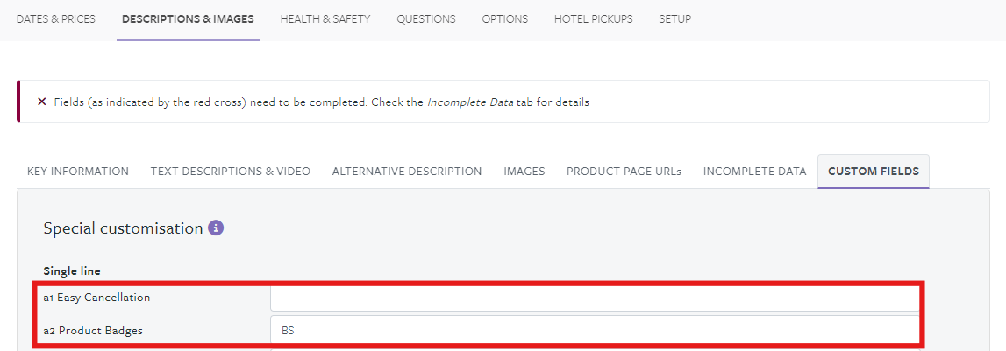Viewport: 1006px width, 351px height.
Task: Select the Alternative Description sub-tab
Action: pyautogui.click(x=407, y=172)
